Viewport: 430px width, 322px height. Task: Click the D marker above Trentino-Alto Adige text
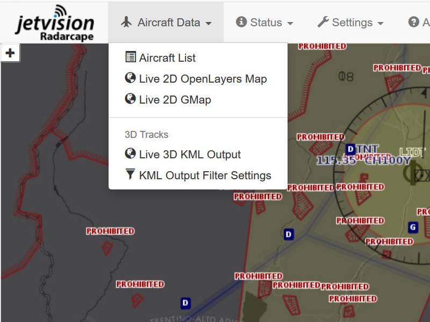(185, 303)
